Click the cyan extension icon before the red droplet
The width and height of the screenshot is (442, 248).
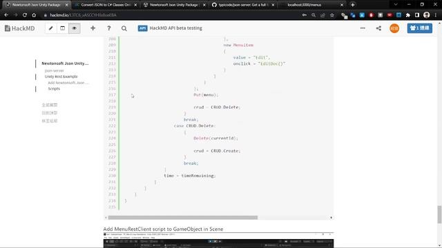(362, 15)
